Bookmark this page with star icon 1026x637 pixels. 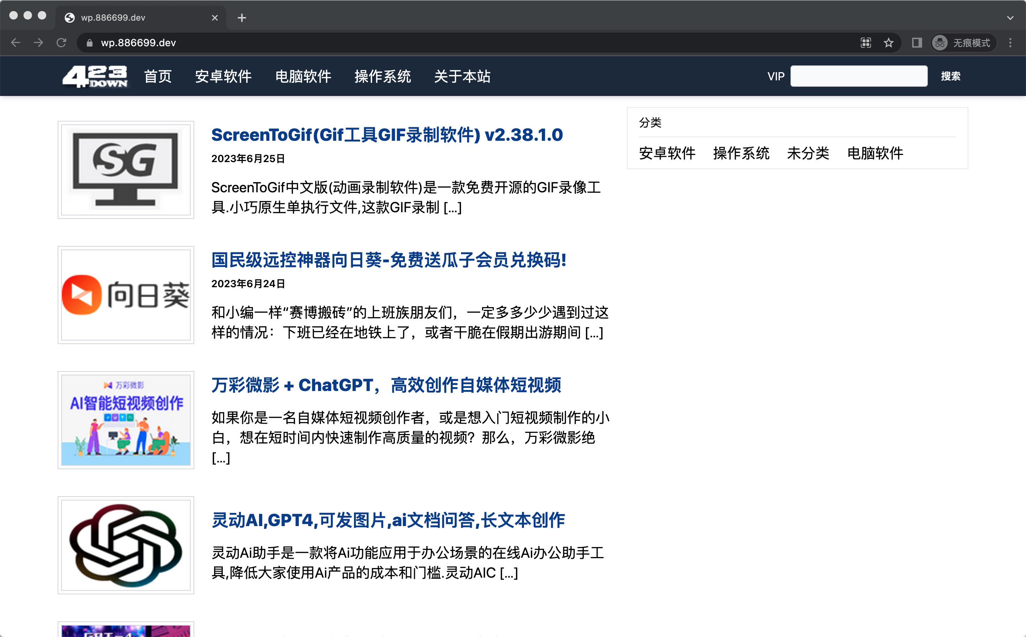click(888, 43)
